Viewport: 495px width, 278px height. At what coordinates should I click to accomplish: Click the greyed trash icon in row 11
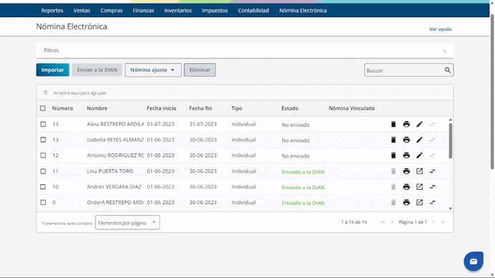pyautogui.click(x=393, y=171)
